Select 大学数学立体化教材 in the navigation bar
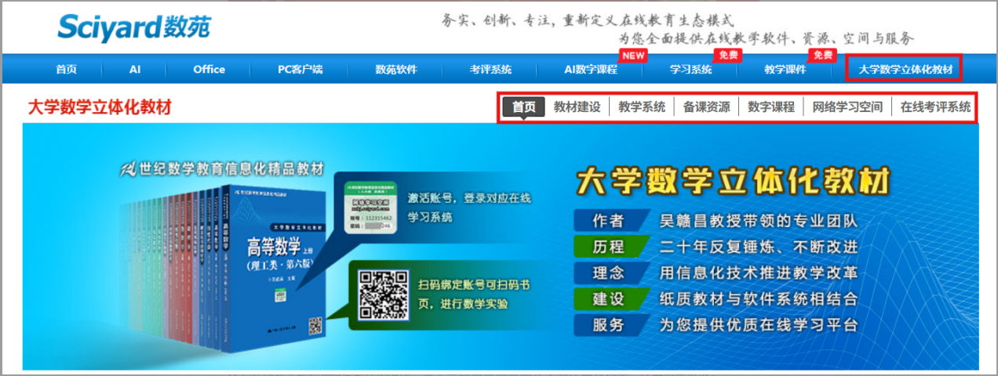998x376 pixels. pos(905,69)
